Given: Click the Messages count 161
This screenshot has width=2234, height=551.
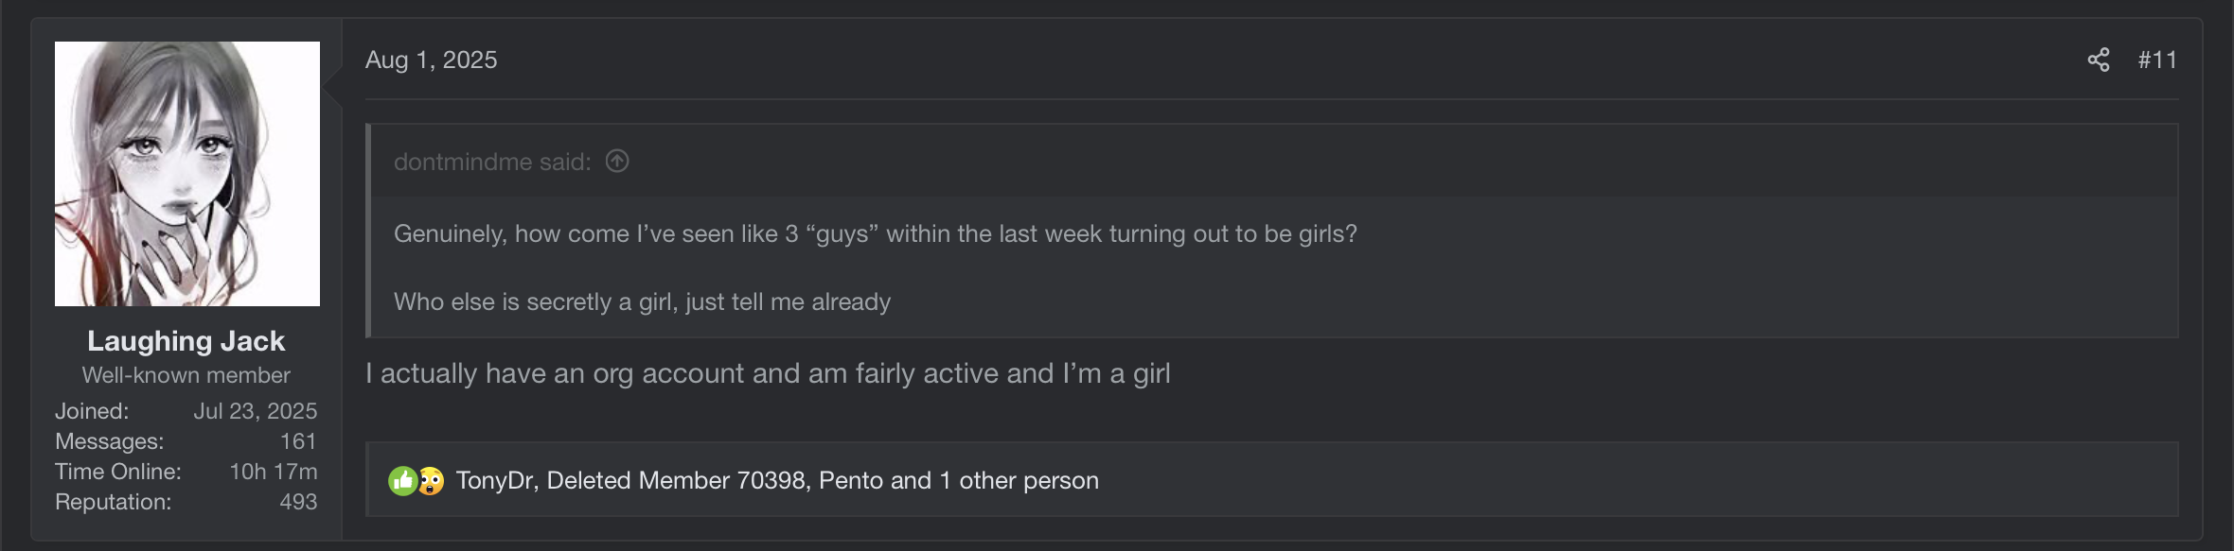Looking at the screenshot, I should click(298, 441).
